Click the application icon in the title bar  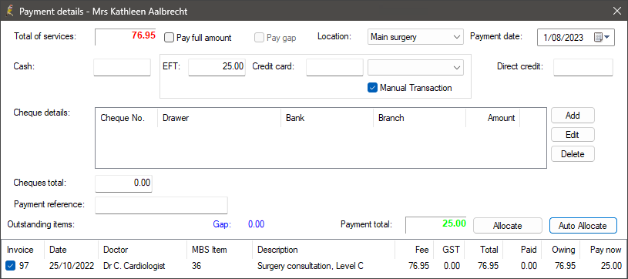click(x=9, y=11)
